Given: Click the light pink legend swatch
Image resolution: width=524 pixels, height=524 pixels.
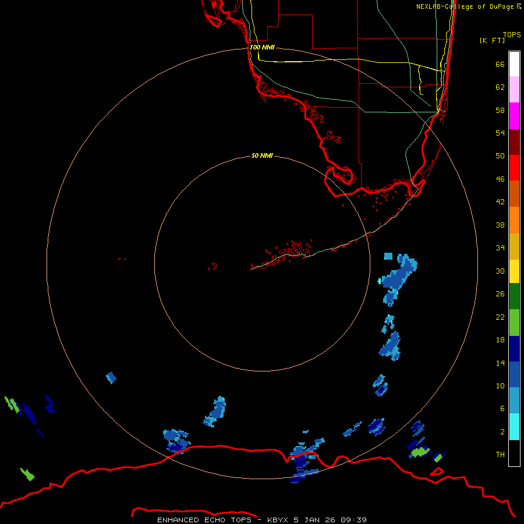Looking at the screenshot, I should (514, 89).
